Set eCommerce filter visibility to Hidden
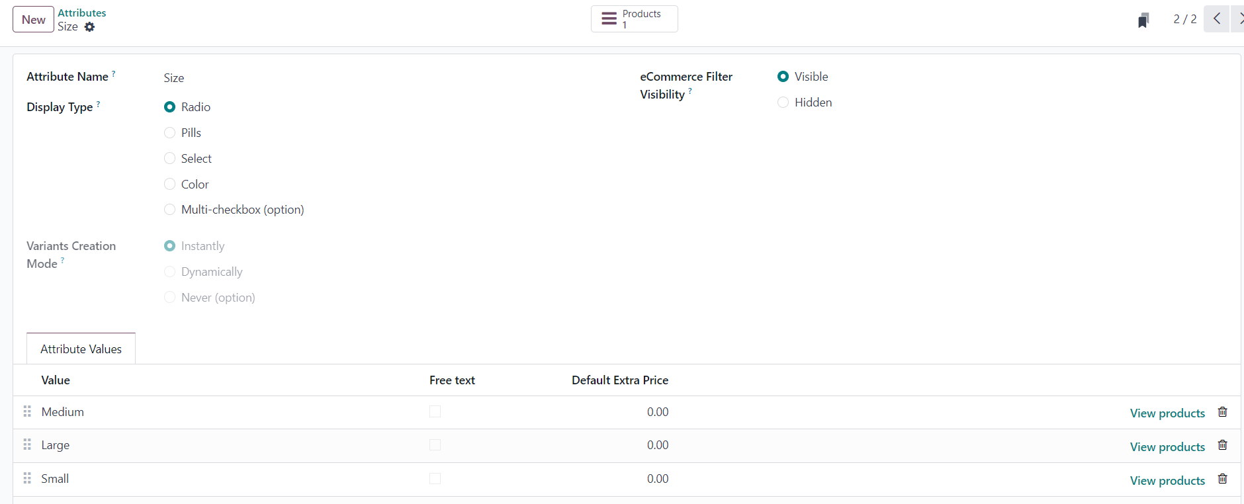The height and width of the screenshot is (504, 1244). (783, 103)
